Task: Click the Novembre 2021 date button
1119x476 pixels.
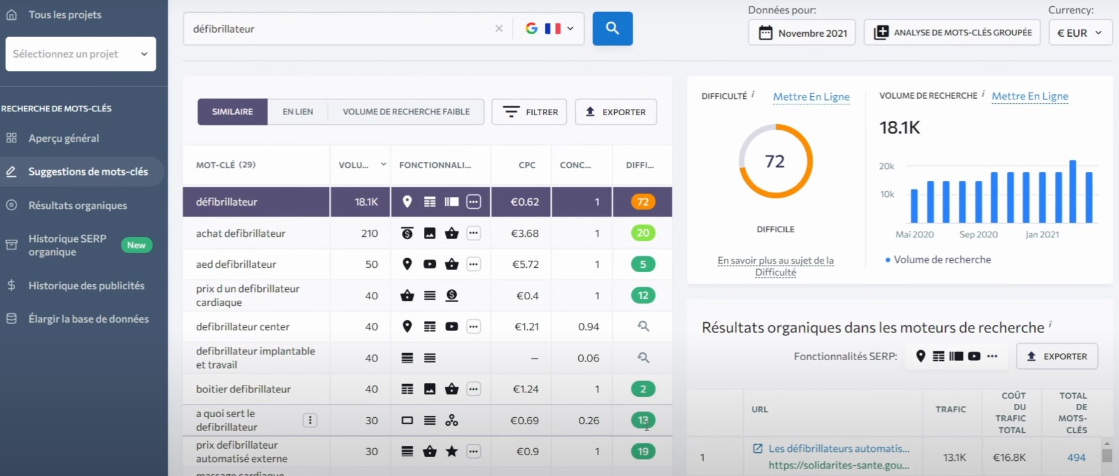Action: [802, 33]
